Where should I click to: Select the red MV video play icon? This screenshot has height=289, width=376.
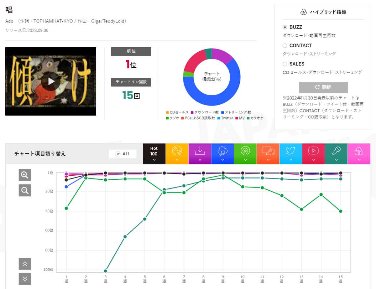tap(313, 151)
